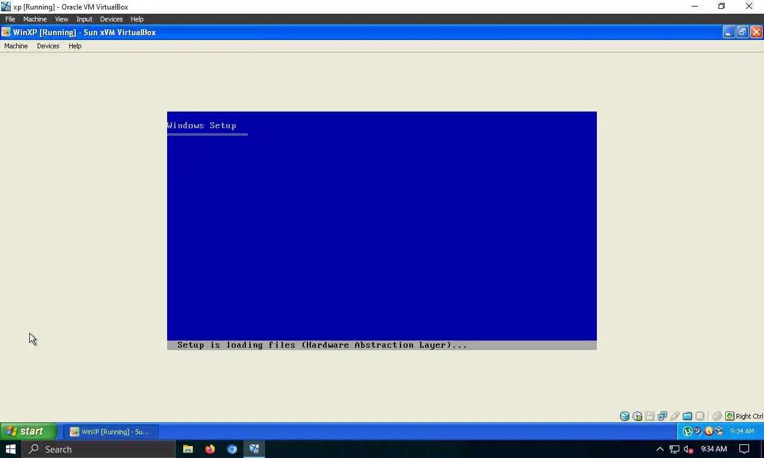Click the Right Ctrl host key label

pyautogui.click(x=750, y=416)
